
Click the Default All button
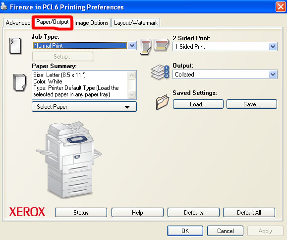(x=249, y=213)
